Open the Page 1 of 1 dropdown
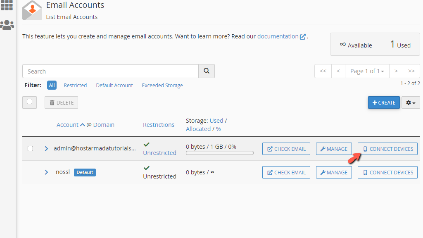This screenshot has height=238, width=423. (367, 71)
